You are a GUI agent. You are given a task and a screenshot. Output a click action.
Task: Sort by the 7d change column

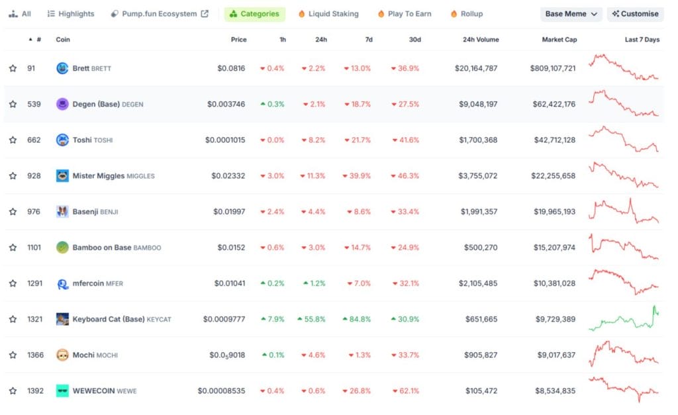coord(369,39)
